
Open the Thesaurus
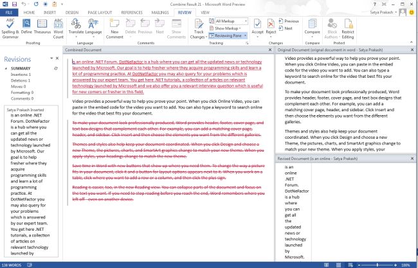coord(42,26)
